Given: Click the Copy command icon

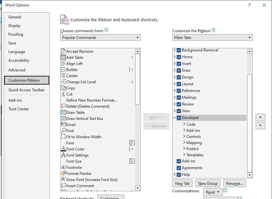Looking at the screenshot, I should [x=63, y=88].
